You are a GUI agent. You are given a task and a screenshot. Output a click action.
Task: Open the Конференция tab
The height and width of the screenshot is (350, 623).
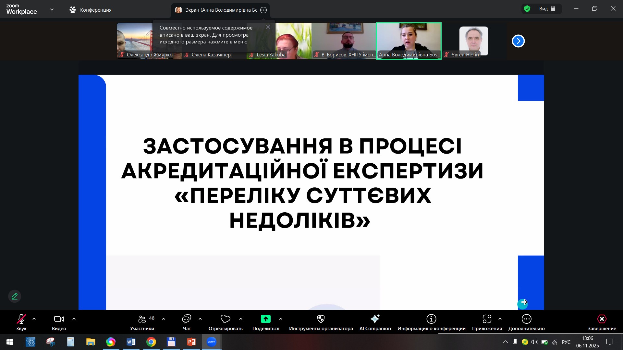click(x=91, y=10)
